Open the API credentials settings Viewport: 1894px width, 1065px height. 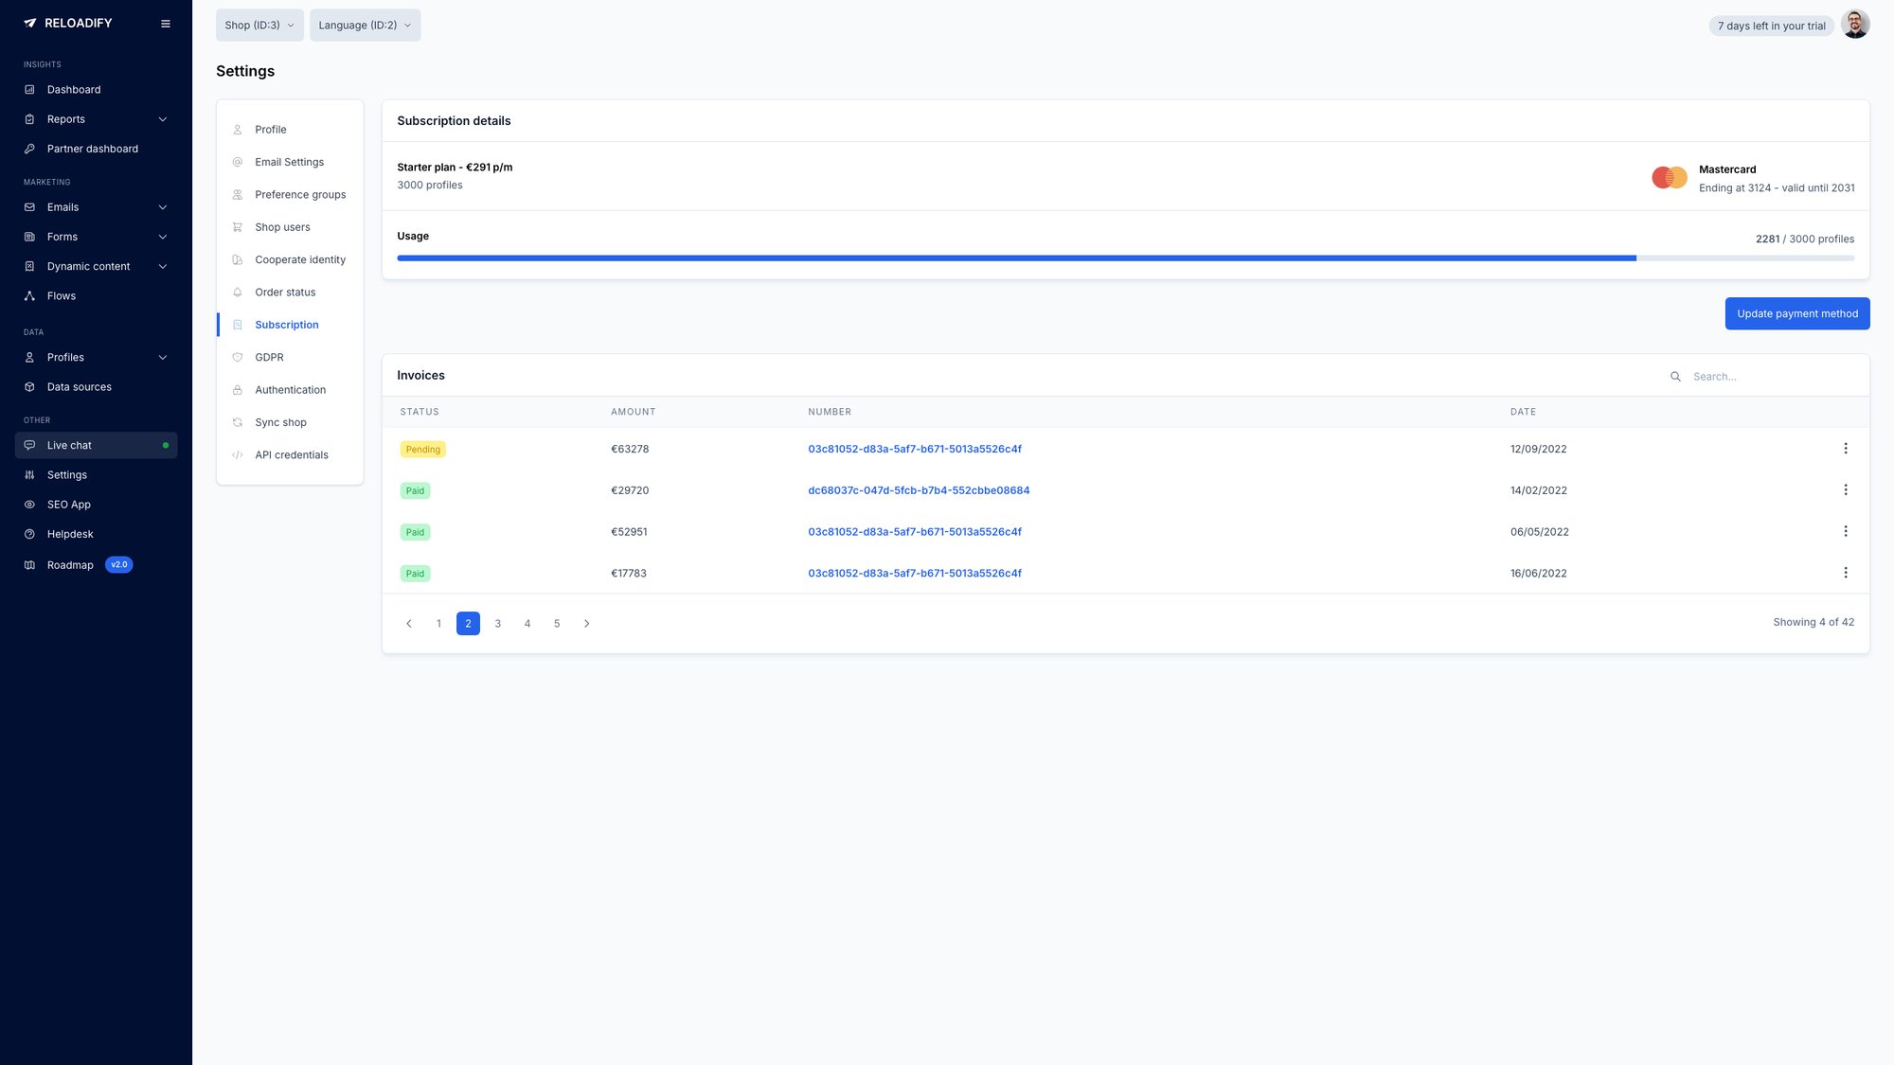click(x=291, y=454)
